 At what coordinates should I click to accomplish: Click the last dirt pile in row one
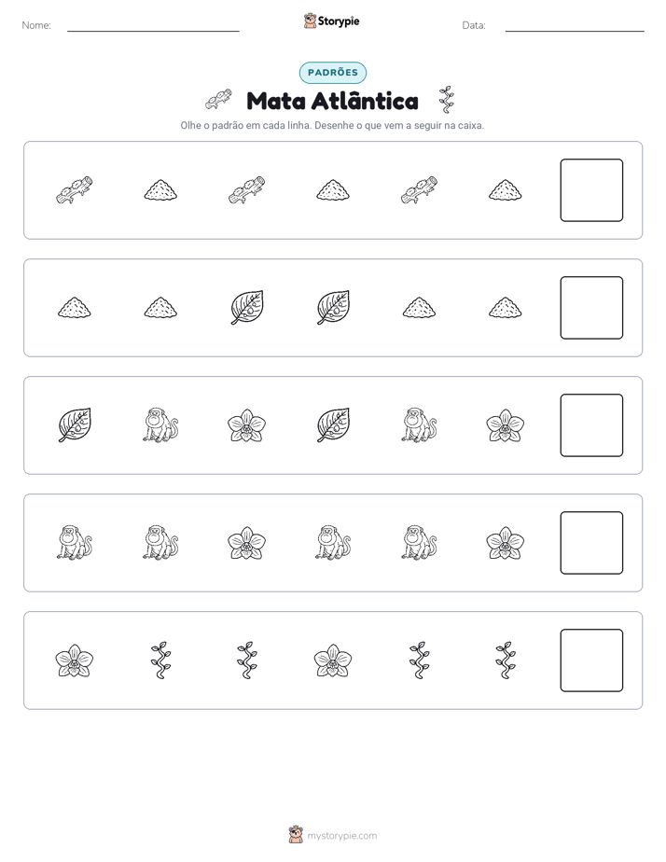tap(505, 190)
